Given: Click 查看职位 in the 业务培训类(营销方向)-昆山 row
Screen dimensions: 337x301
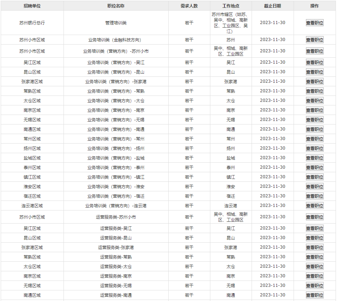Looking at the screenshot, I should coord(314,72).
